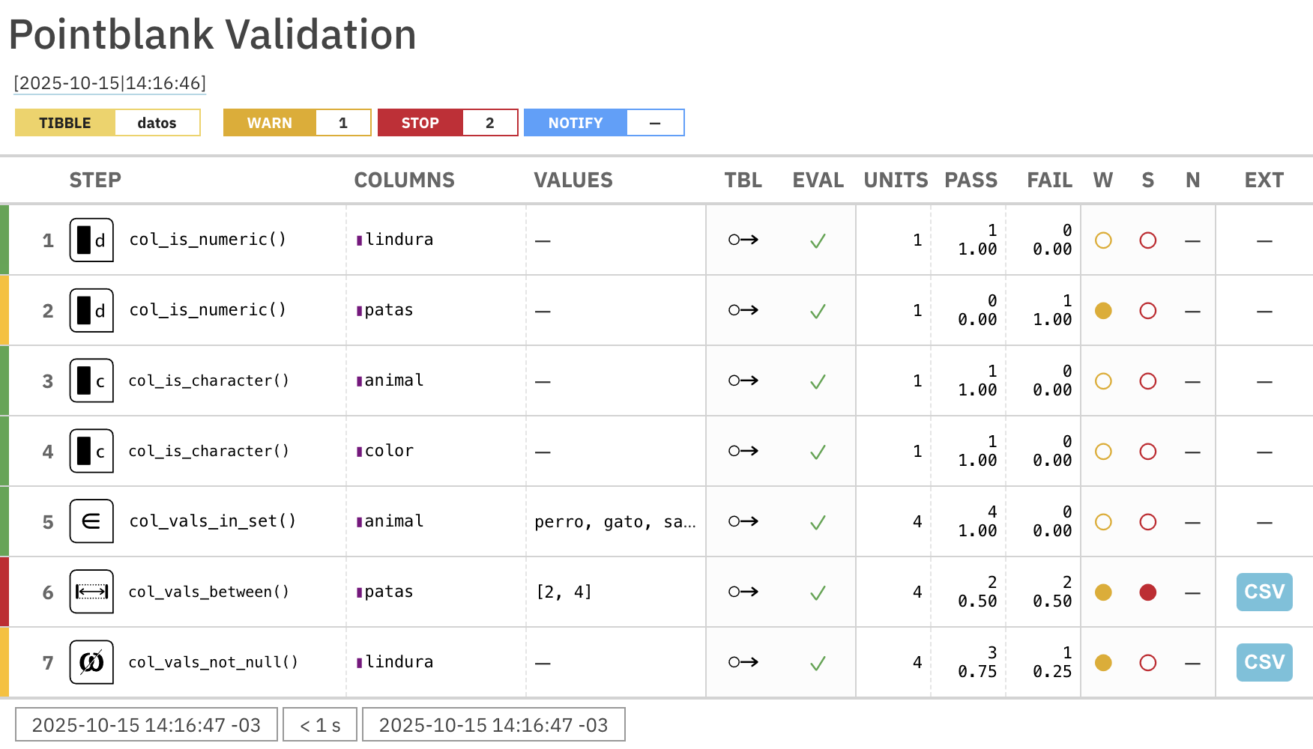This screenshot has height=749, width=1313.
Task: Click the col_is_numeric icon in step 1
Action: click(x=91, y=240)
